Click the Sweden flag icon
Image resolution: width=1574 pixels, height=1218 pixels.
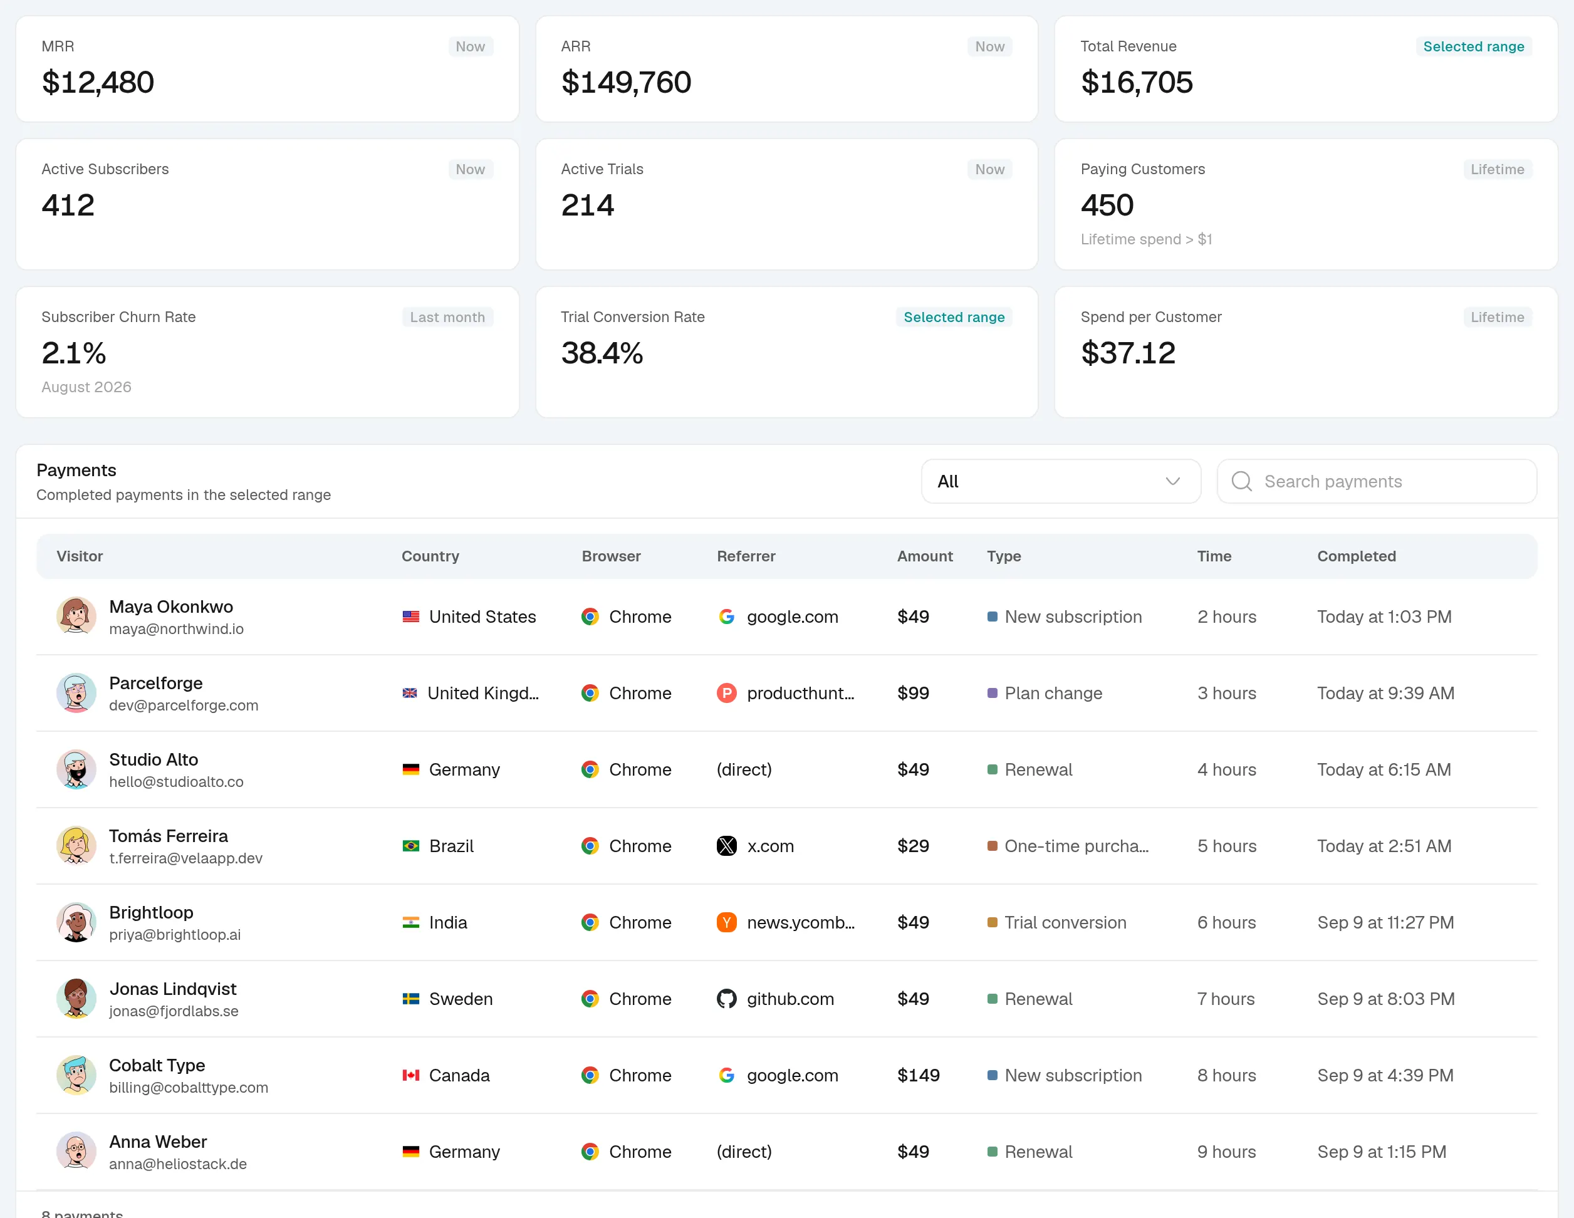(x=411, y=998)
